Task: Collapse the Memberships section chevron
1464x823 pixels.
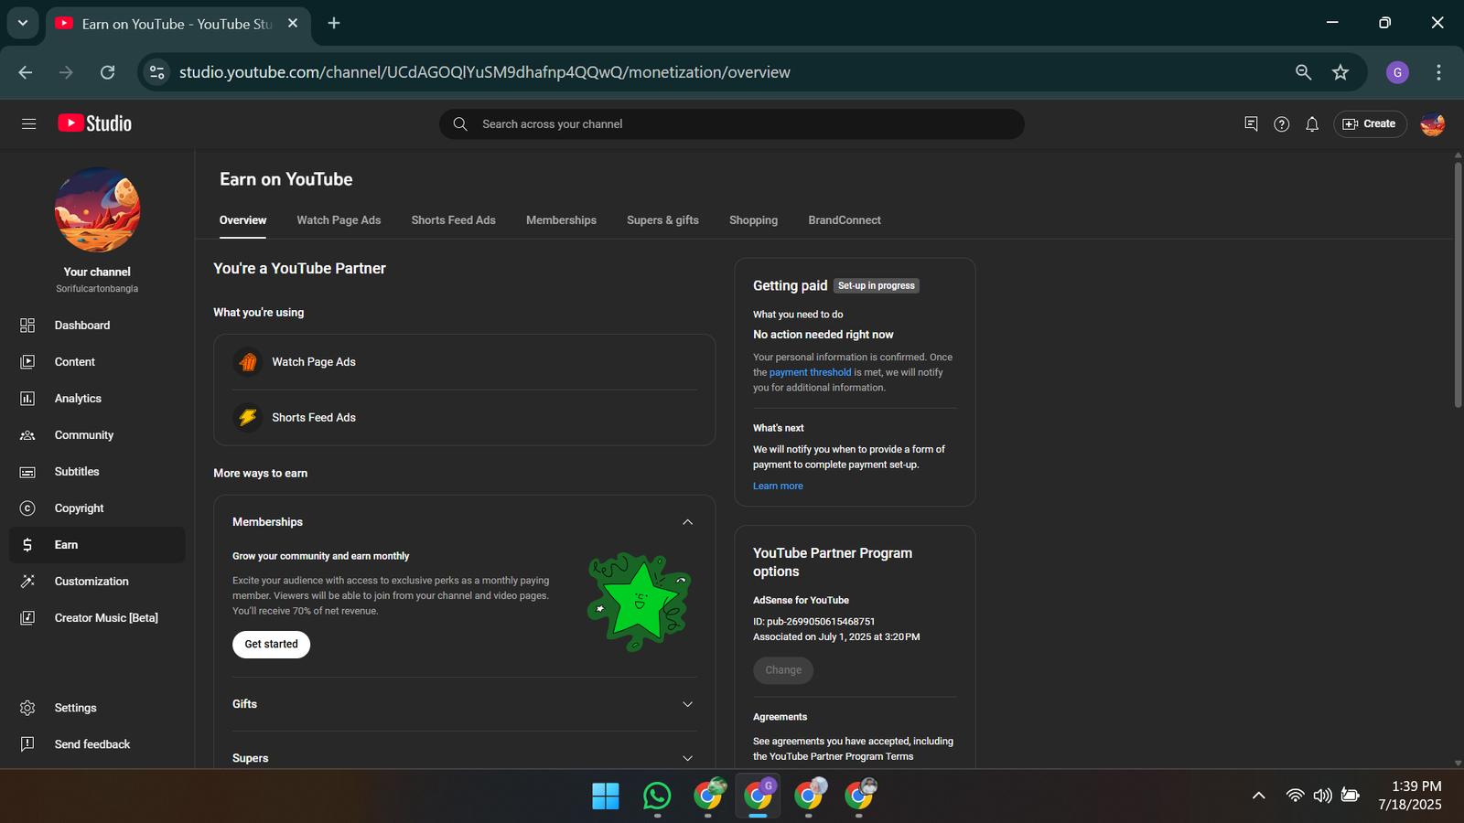Action: click(687, 522)
